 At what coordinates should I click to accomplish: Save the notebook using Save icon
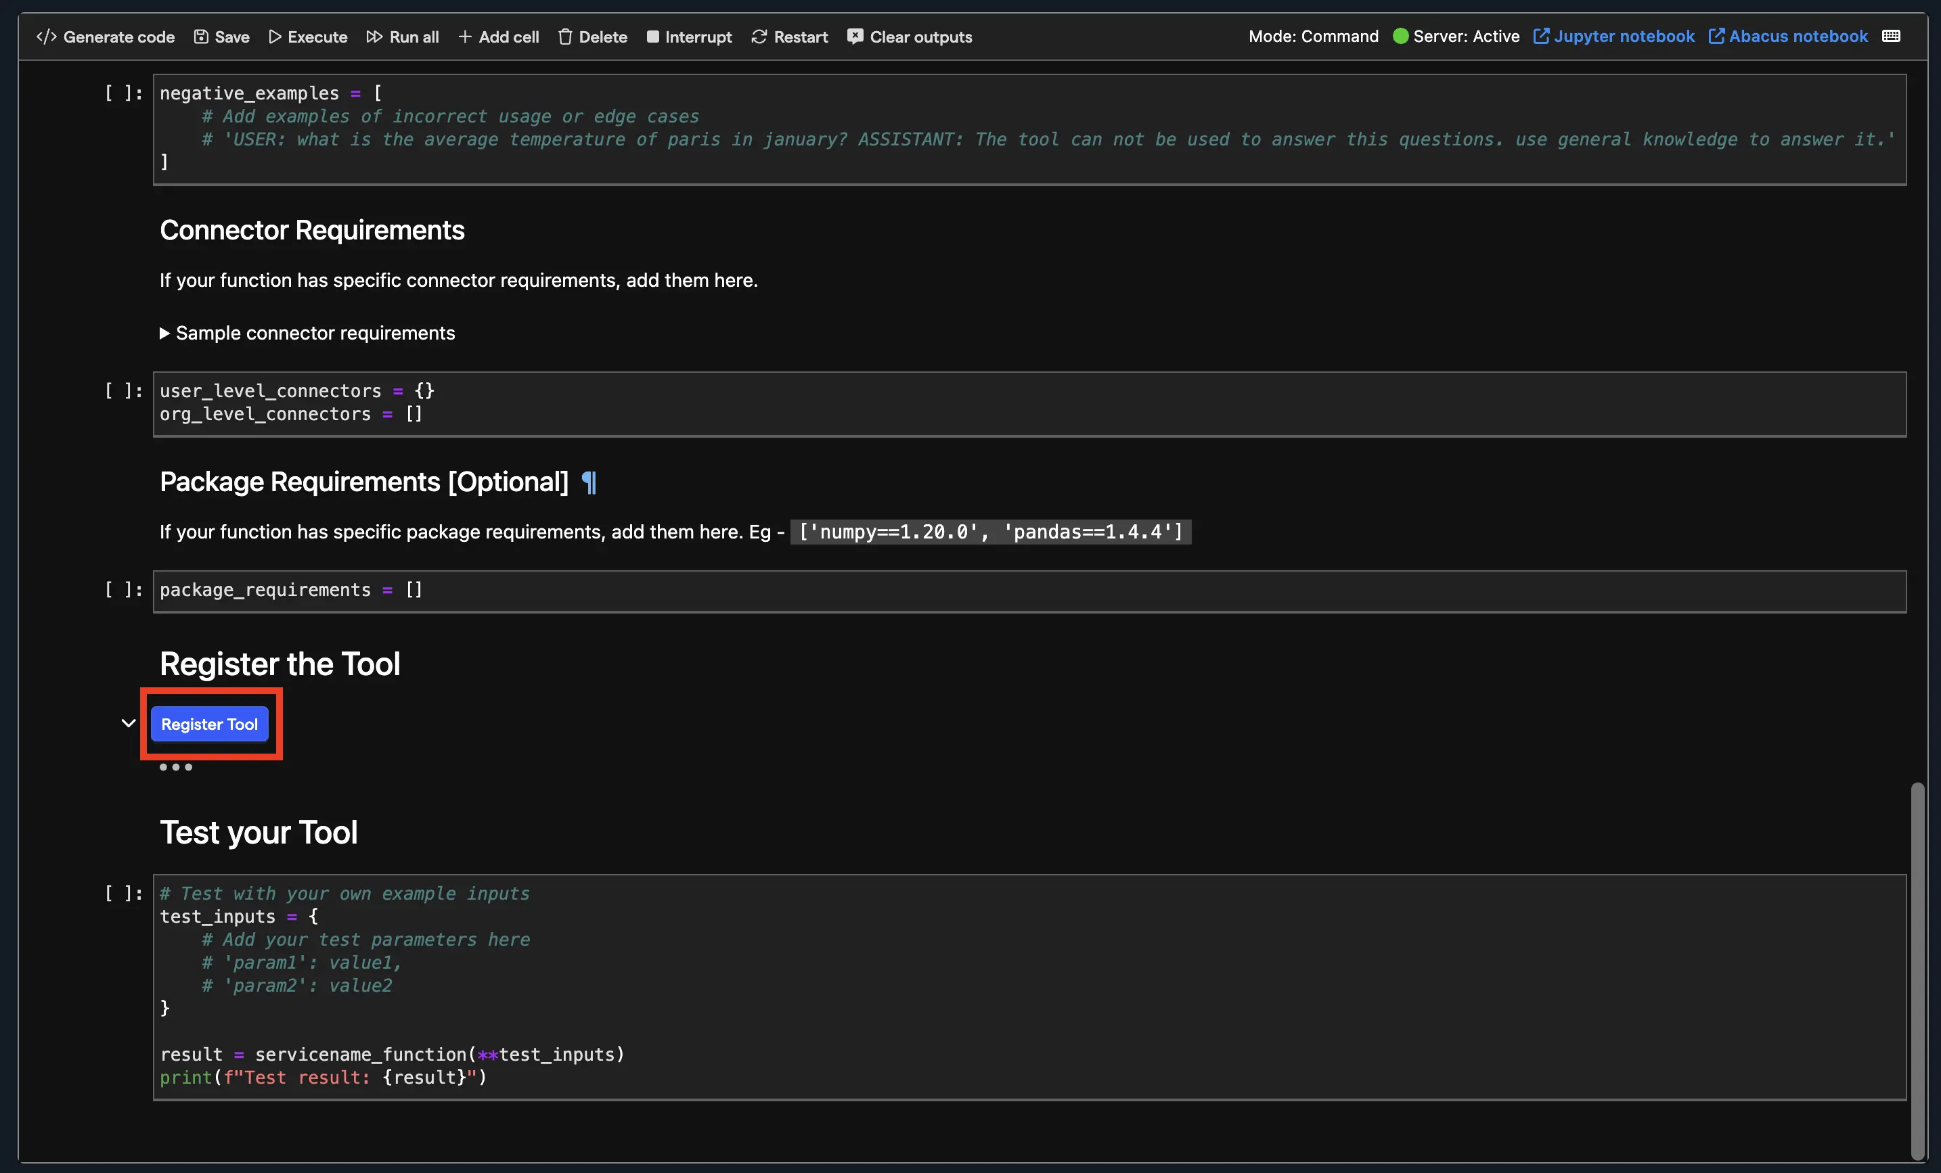[202, 37]
